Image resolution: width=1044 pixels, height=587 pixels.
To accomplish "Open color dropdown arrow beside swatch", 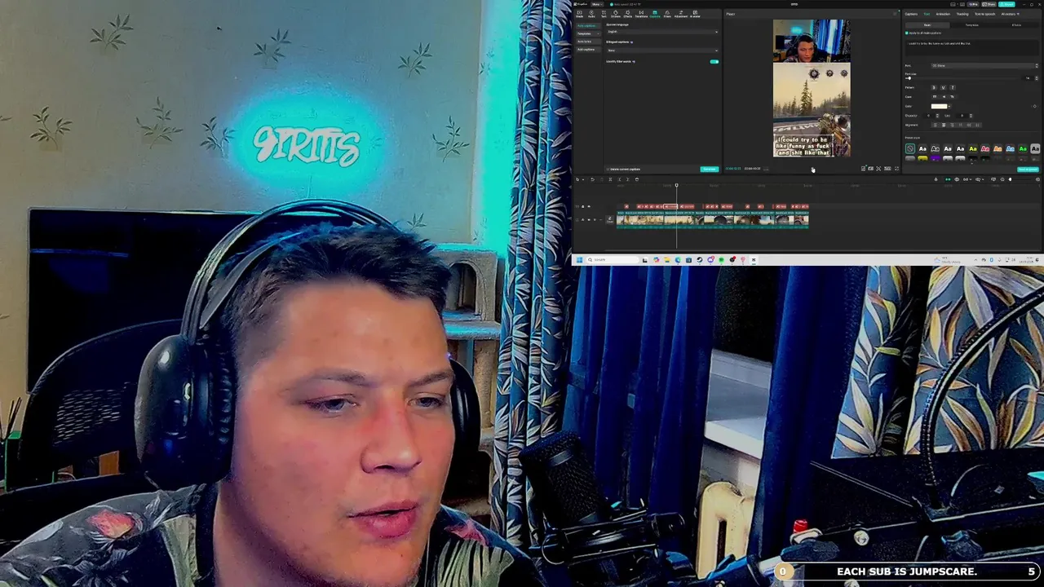I will [949, 106].
